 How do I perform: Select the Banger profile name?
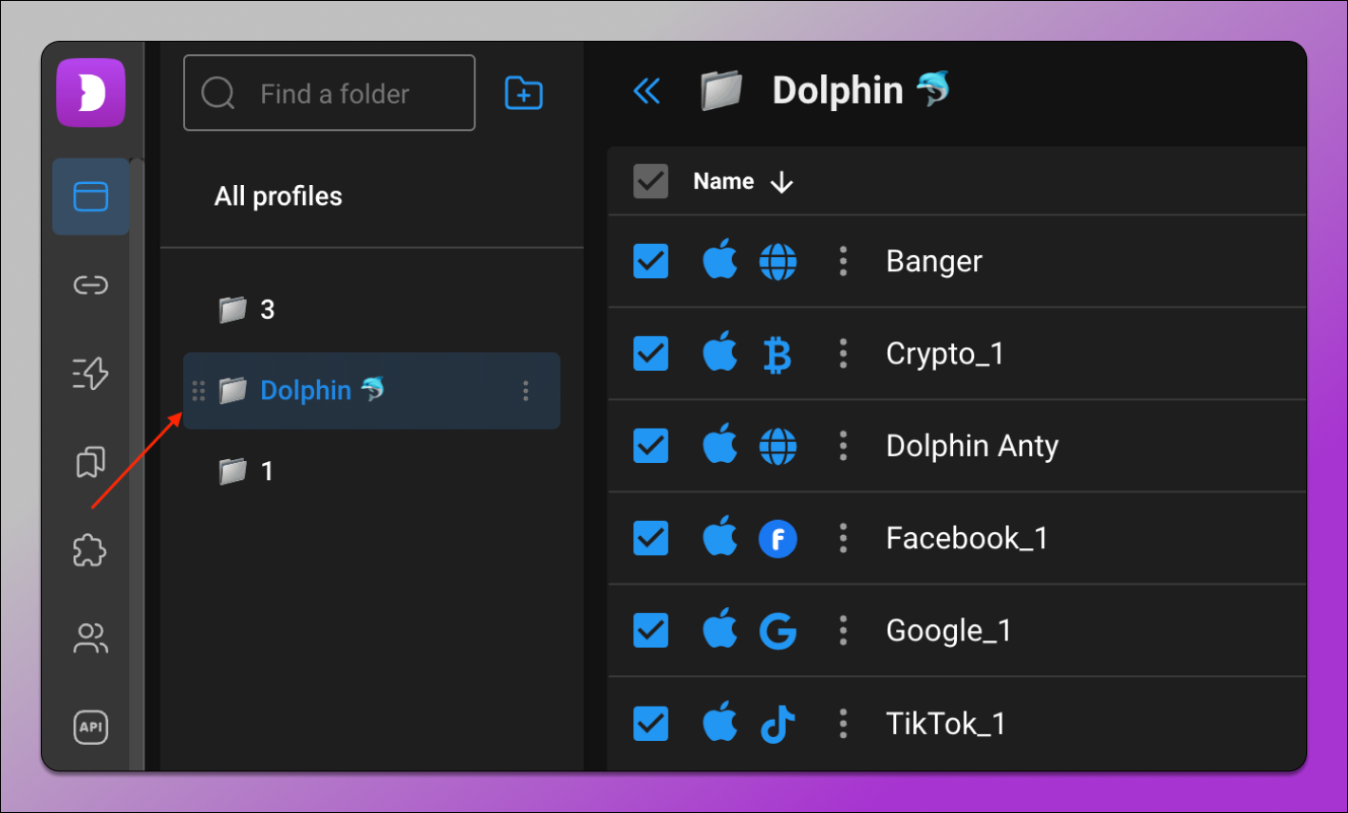(934, 262)
